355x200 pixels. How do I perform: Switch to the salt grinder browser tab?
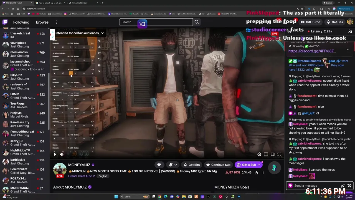(x=50, y=3)
